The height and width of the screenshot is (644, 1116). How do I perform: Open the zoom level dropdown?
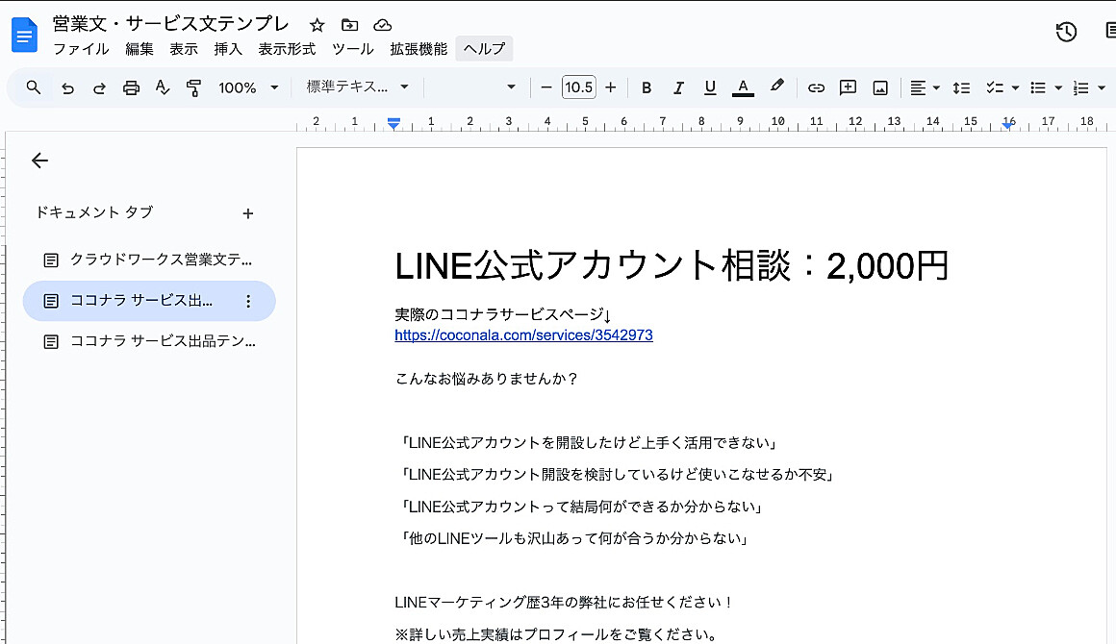248,88
